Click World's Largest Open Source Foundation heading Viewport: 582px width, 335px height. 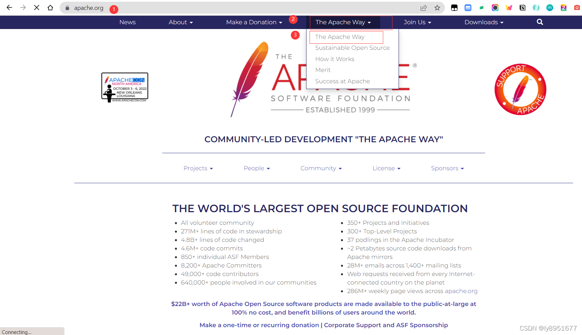(x=320, y=208)
